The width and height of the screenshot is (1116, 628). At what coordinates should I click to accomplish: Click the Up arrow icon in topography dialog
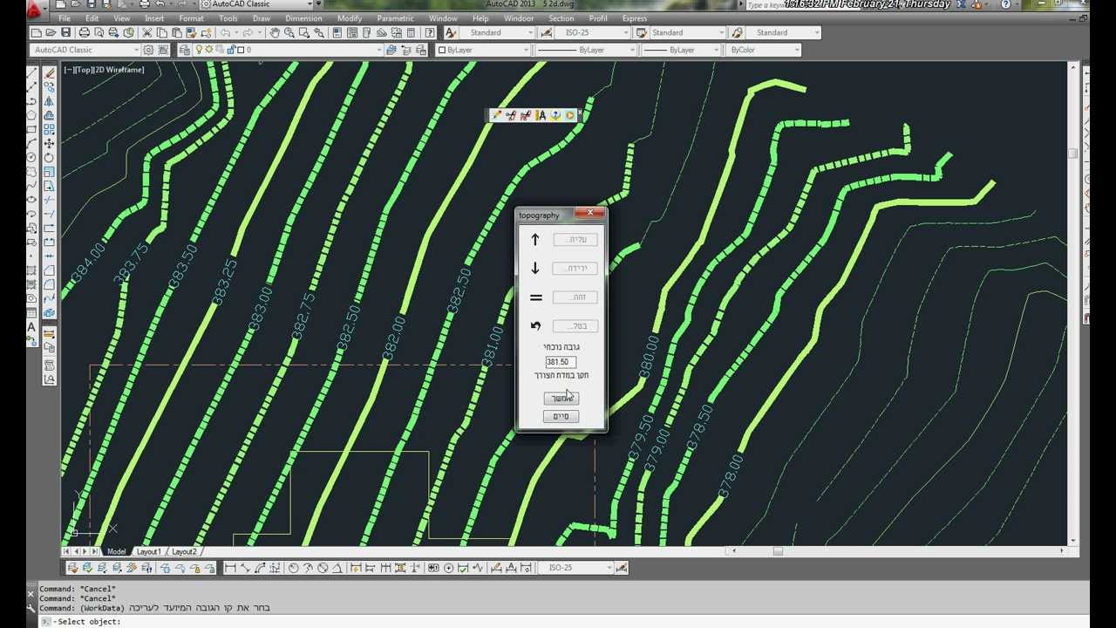tap(535, 239)
